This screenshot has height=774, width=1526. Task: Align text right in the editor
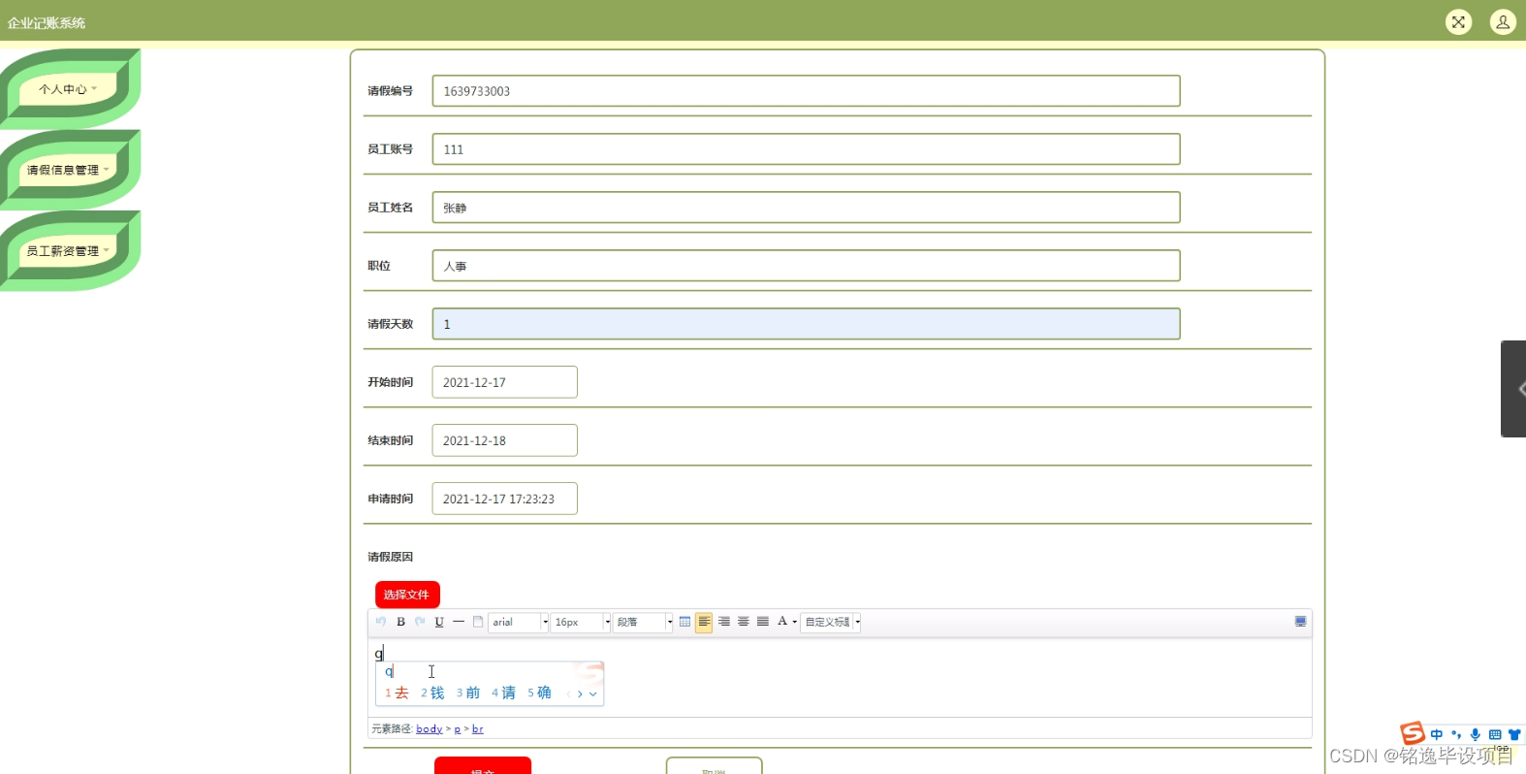(724, 622)
